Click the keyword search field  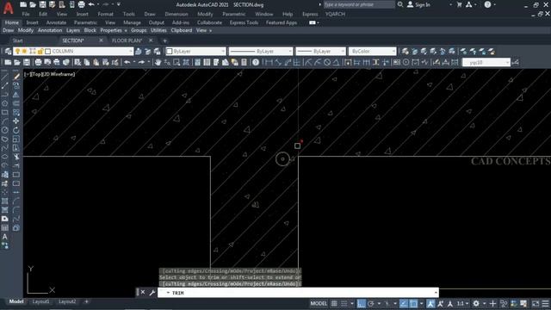pos(358,4)
